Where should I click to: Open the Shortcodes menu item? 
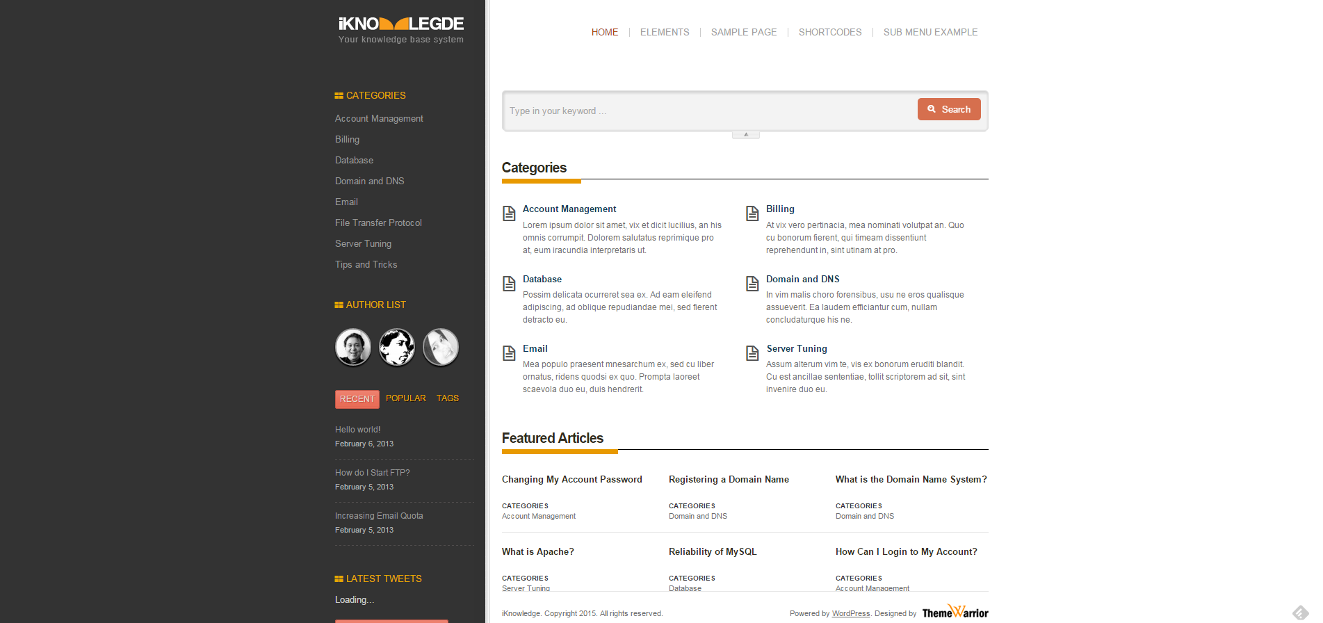tap(829, 32)
